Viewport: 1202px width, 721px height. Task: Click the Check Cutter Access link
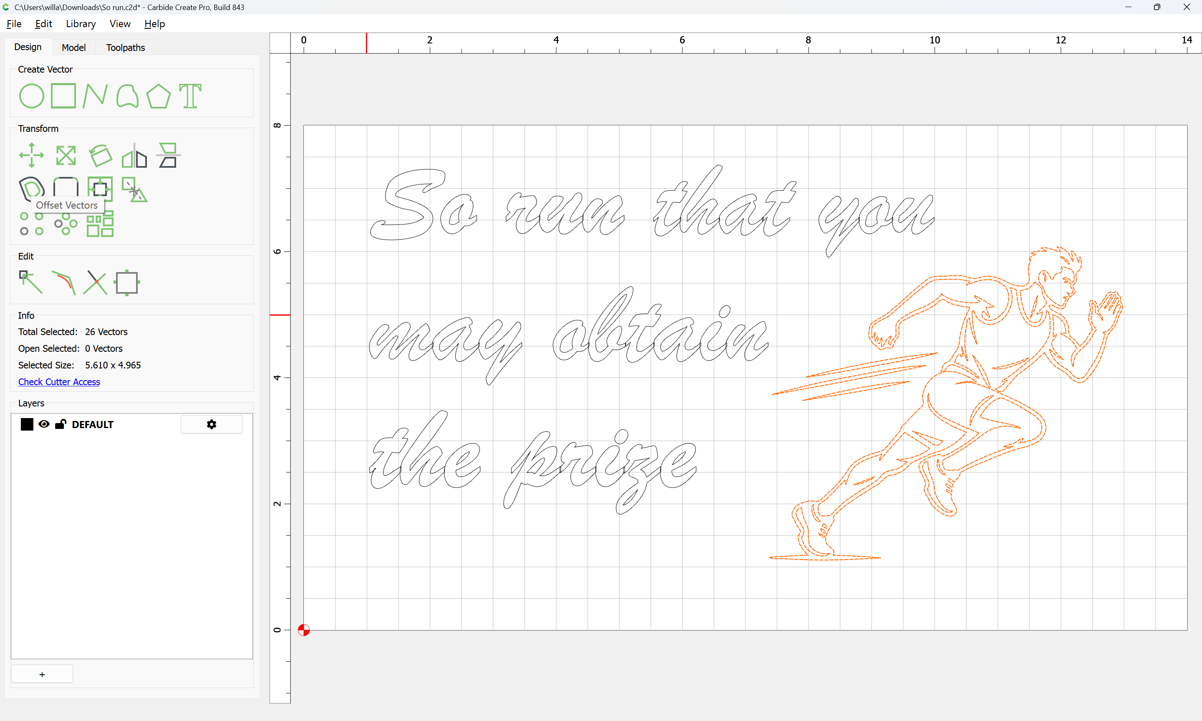coord(59,382)
